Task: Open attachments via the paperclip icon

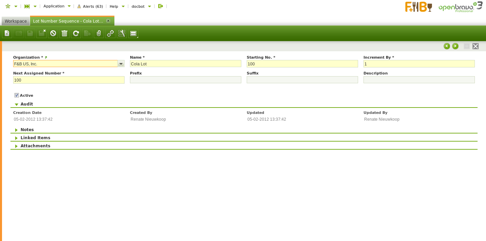Action: (99, 33)
